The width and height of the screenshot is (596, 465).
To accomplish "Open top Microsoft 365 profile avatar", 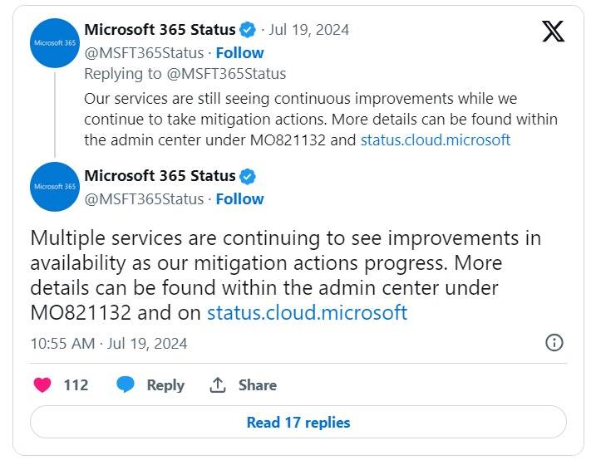I will coord(54,42).
